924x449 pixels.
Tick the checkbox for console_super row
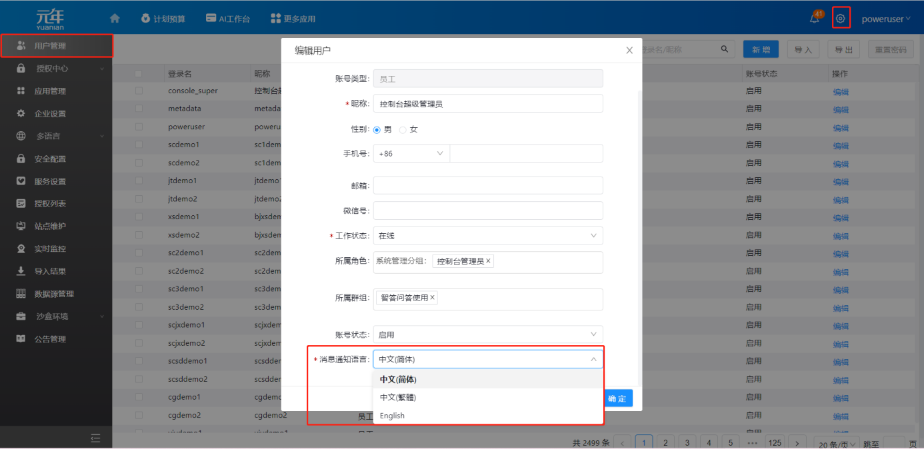click(139, 91)
